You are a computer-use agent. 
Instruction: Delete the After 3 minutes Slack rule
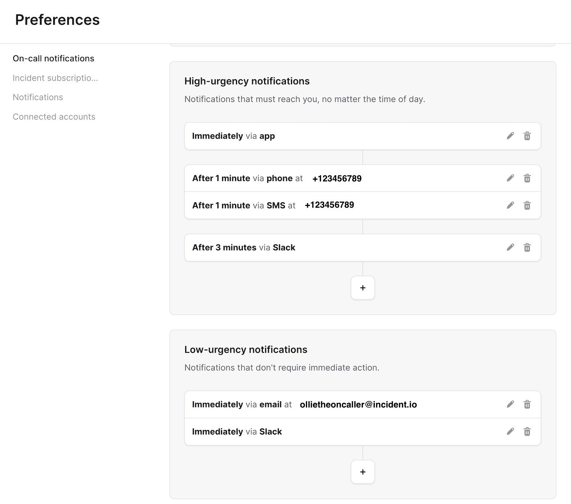coord(527,248)
